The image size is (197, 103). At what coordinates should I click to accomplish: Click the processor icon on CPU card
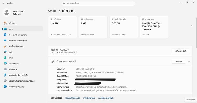point(143,19)
